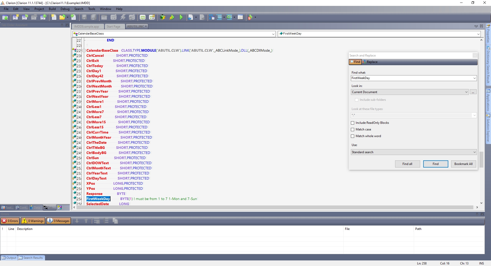Check the Match whole word option
The image size is (491, 266).
[353, 136]
